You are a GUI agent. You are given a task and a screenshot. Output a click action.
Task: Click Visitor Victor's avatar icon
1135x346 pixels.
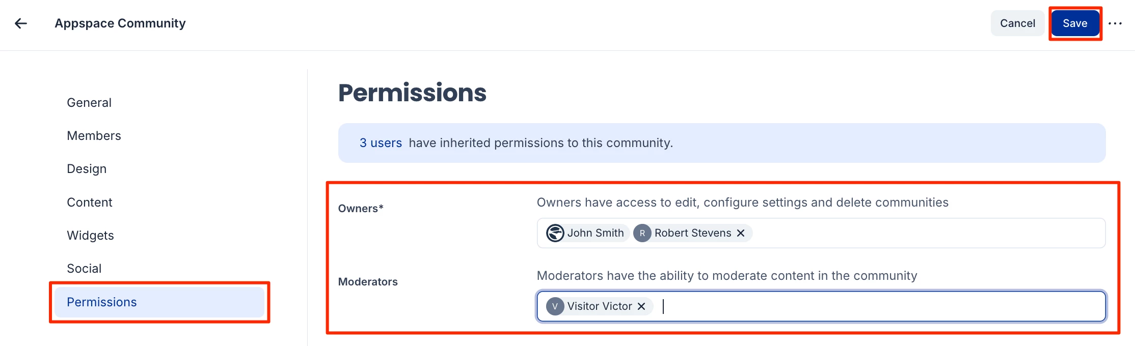pos(555,306)
